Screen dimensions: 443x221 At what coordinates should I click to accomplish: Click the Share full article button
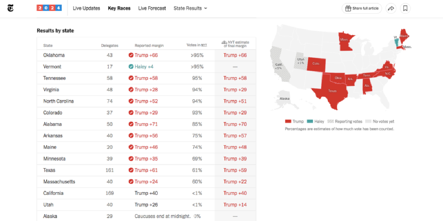pyautogui.click(x=362, y=8)
